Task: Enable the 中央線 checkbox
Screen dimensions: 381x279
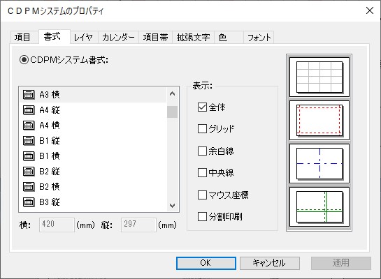Action: coord(202,172)
